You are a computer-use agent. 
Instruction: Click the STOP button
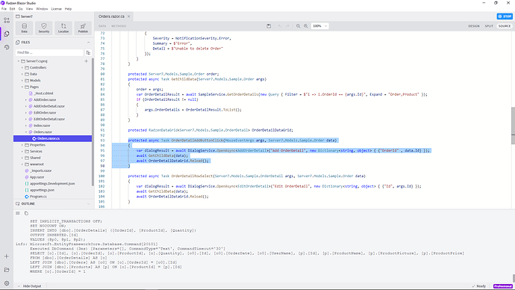(x=505, y=16)
